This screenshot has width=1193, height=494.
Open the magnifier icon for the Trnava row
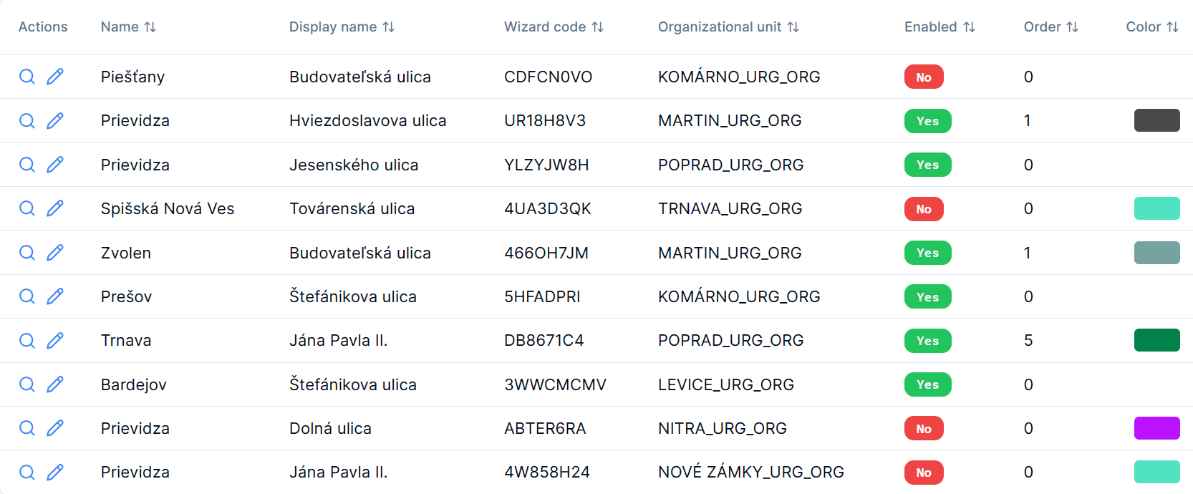click(27, 340)
